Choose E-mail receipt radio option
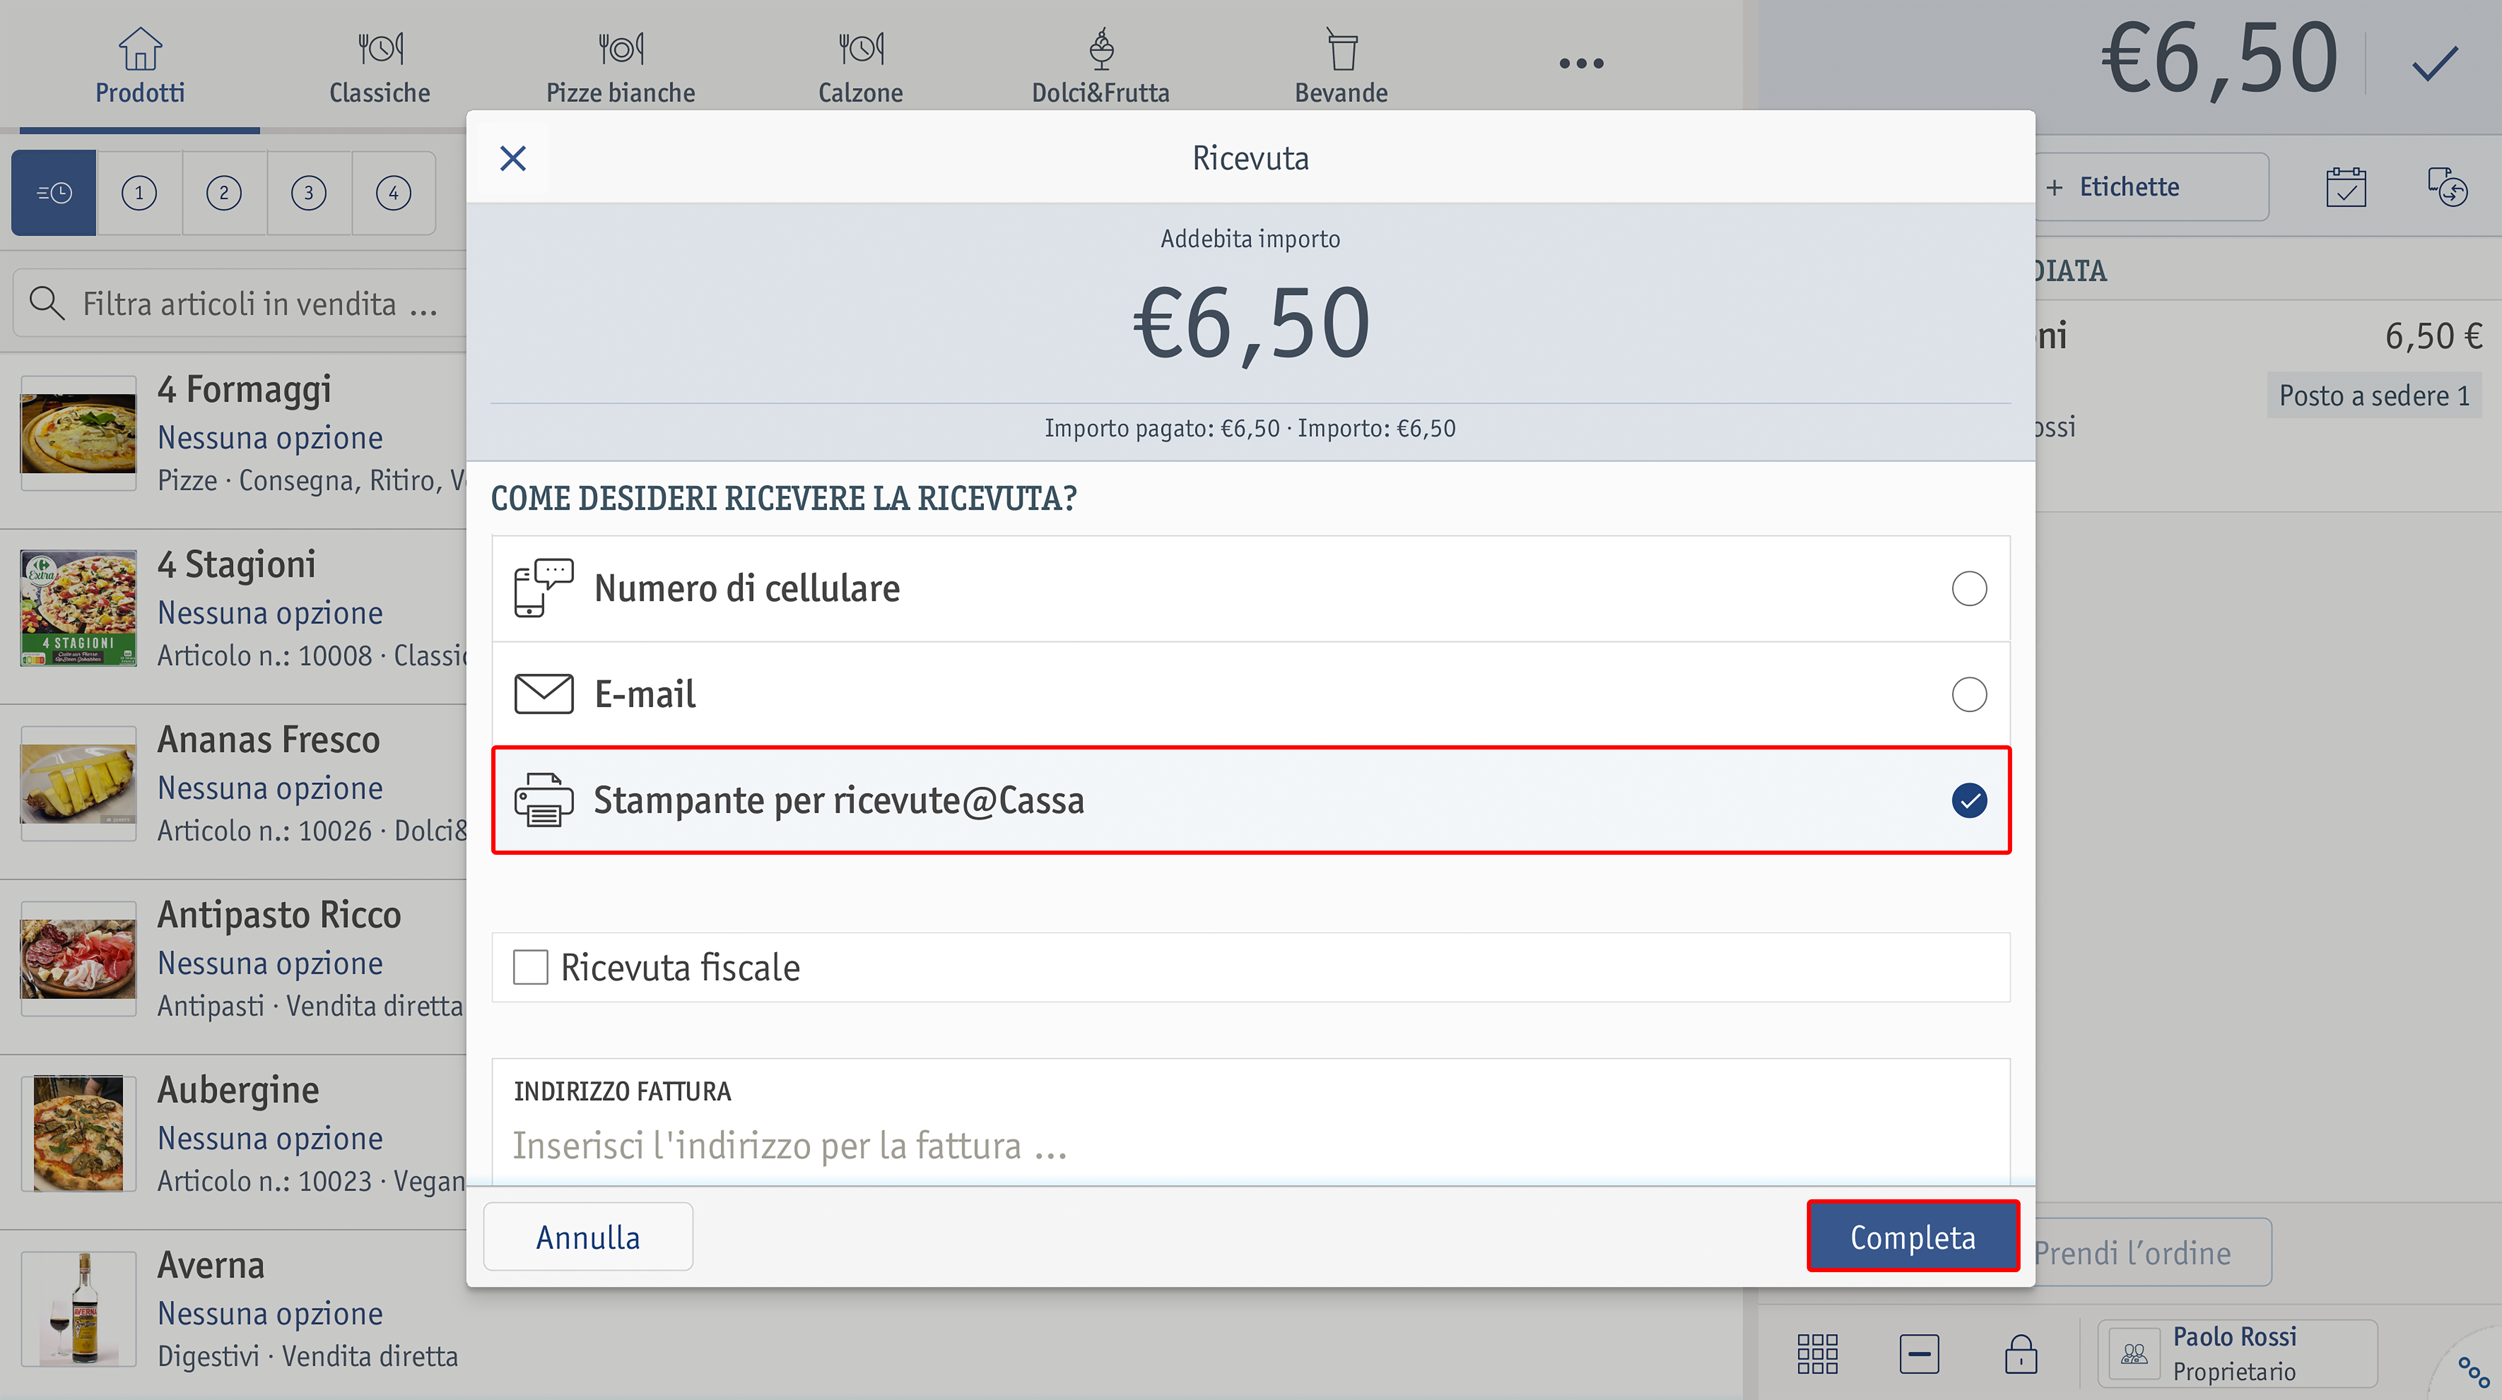The image size is (2502, 1400). (x=1969, y=694)
